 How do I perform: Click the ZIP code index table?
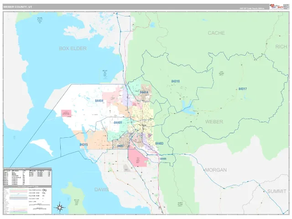coord(27,177)
